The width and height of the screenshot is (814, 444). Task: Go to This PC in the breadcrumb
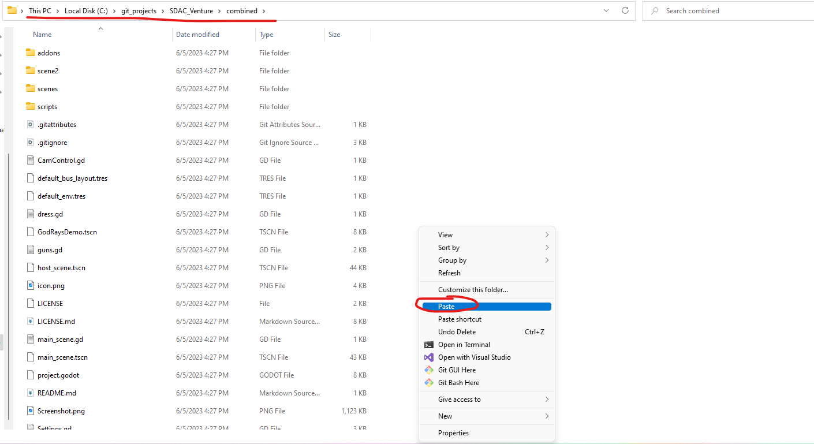coord(39,11)
